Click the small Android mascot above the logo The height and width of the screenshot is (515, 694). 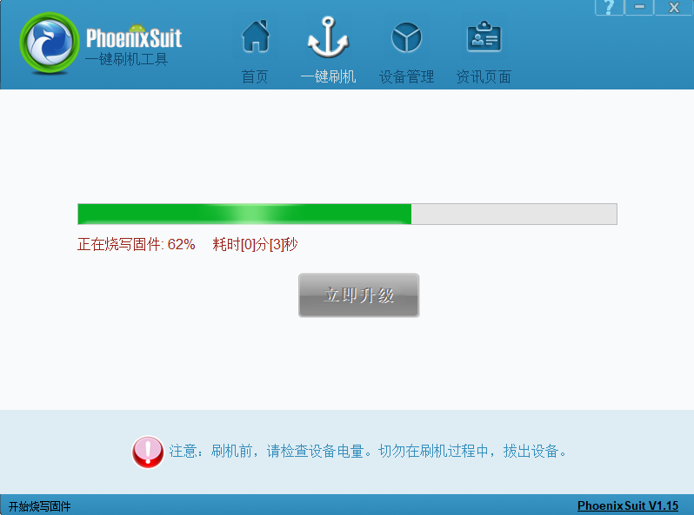coord(137,29)
